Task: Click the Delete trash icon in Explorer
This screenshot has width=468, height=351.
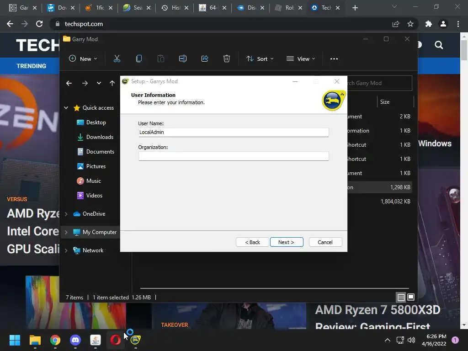Action: [227, 59]
